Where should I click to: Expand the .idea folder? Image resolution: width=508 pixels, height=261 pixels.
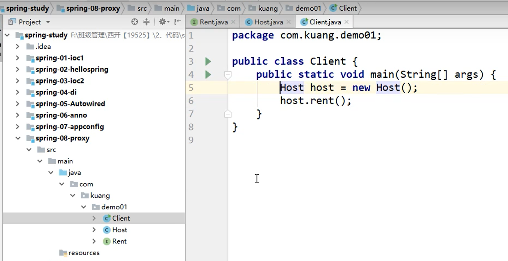click(x=18, y=47)
